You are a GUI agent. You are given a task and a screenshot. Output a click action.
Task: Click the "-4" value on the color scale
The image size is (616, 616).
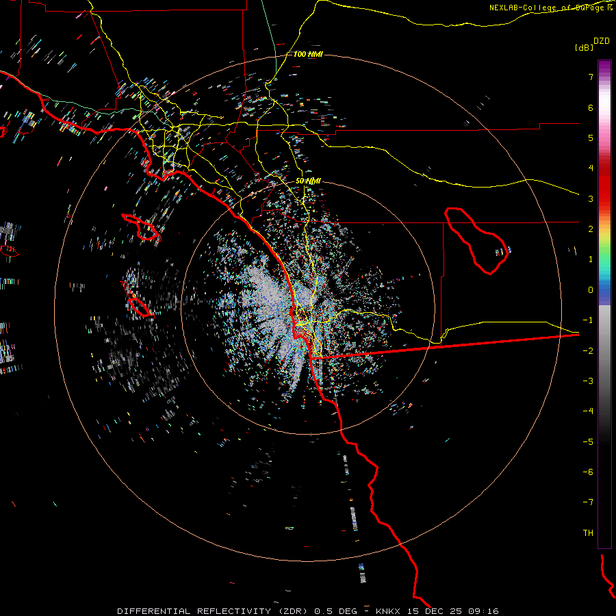[588, 411]
